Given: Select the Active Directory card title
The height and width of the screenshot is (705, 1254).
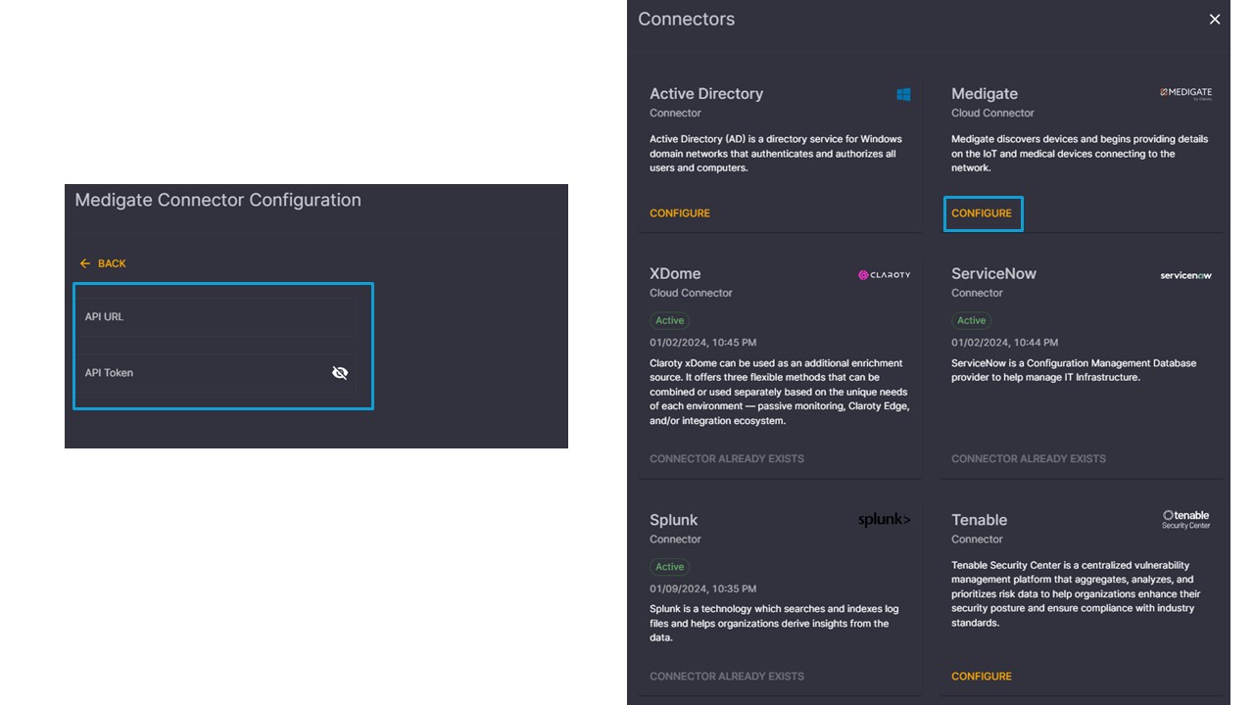Looking at the screenshot, I should 706,94.
